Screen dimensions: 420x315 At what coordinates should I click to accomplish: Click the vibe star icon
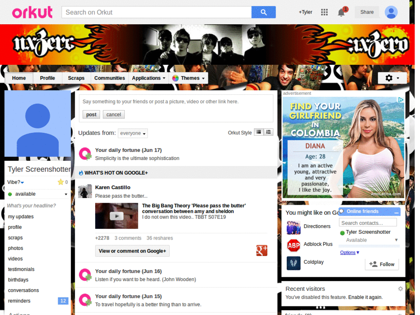[61, 182]
